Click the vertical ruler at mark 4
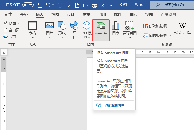Screen dimensions: 194x130 pos(4,96)
